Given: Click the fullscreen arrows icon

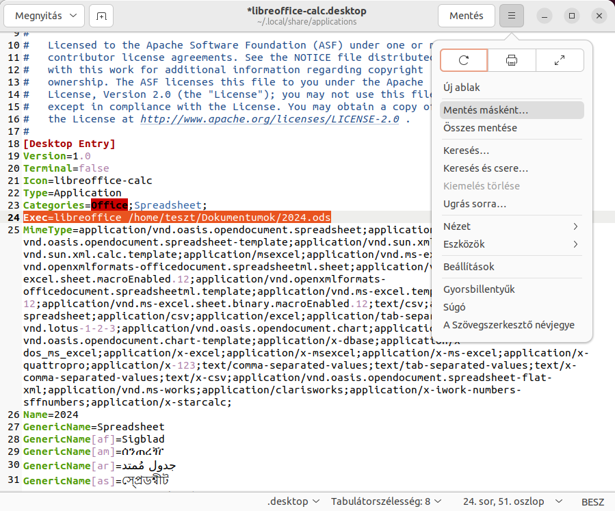Looking at the screenshot, I should pyautogui.click(x=560, y=60).
